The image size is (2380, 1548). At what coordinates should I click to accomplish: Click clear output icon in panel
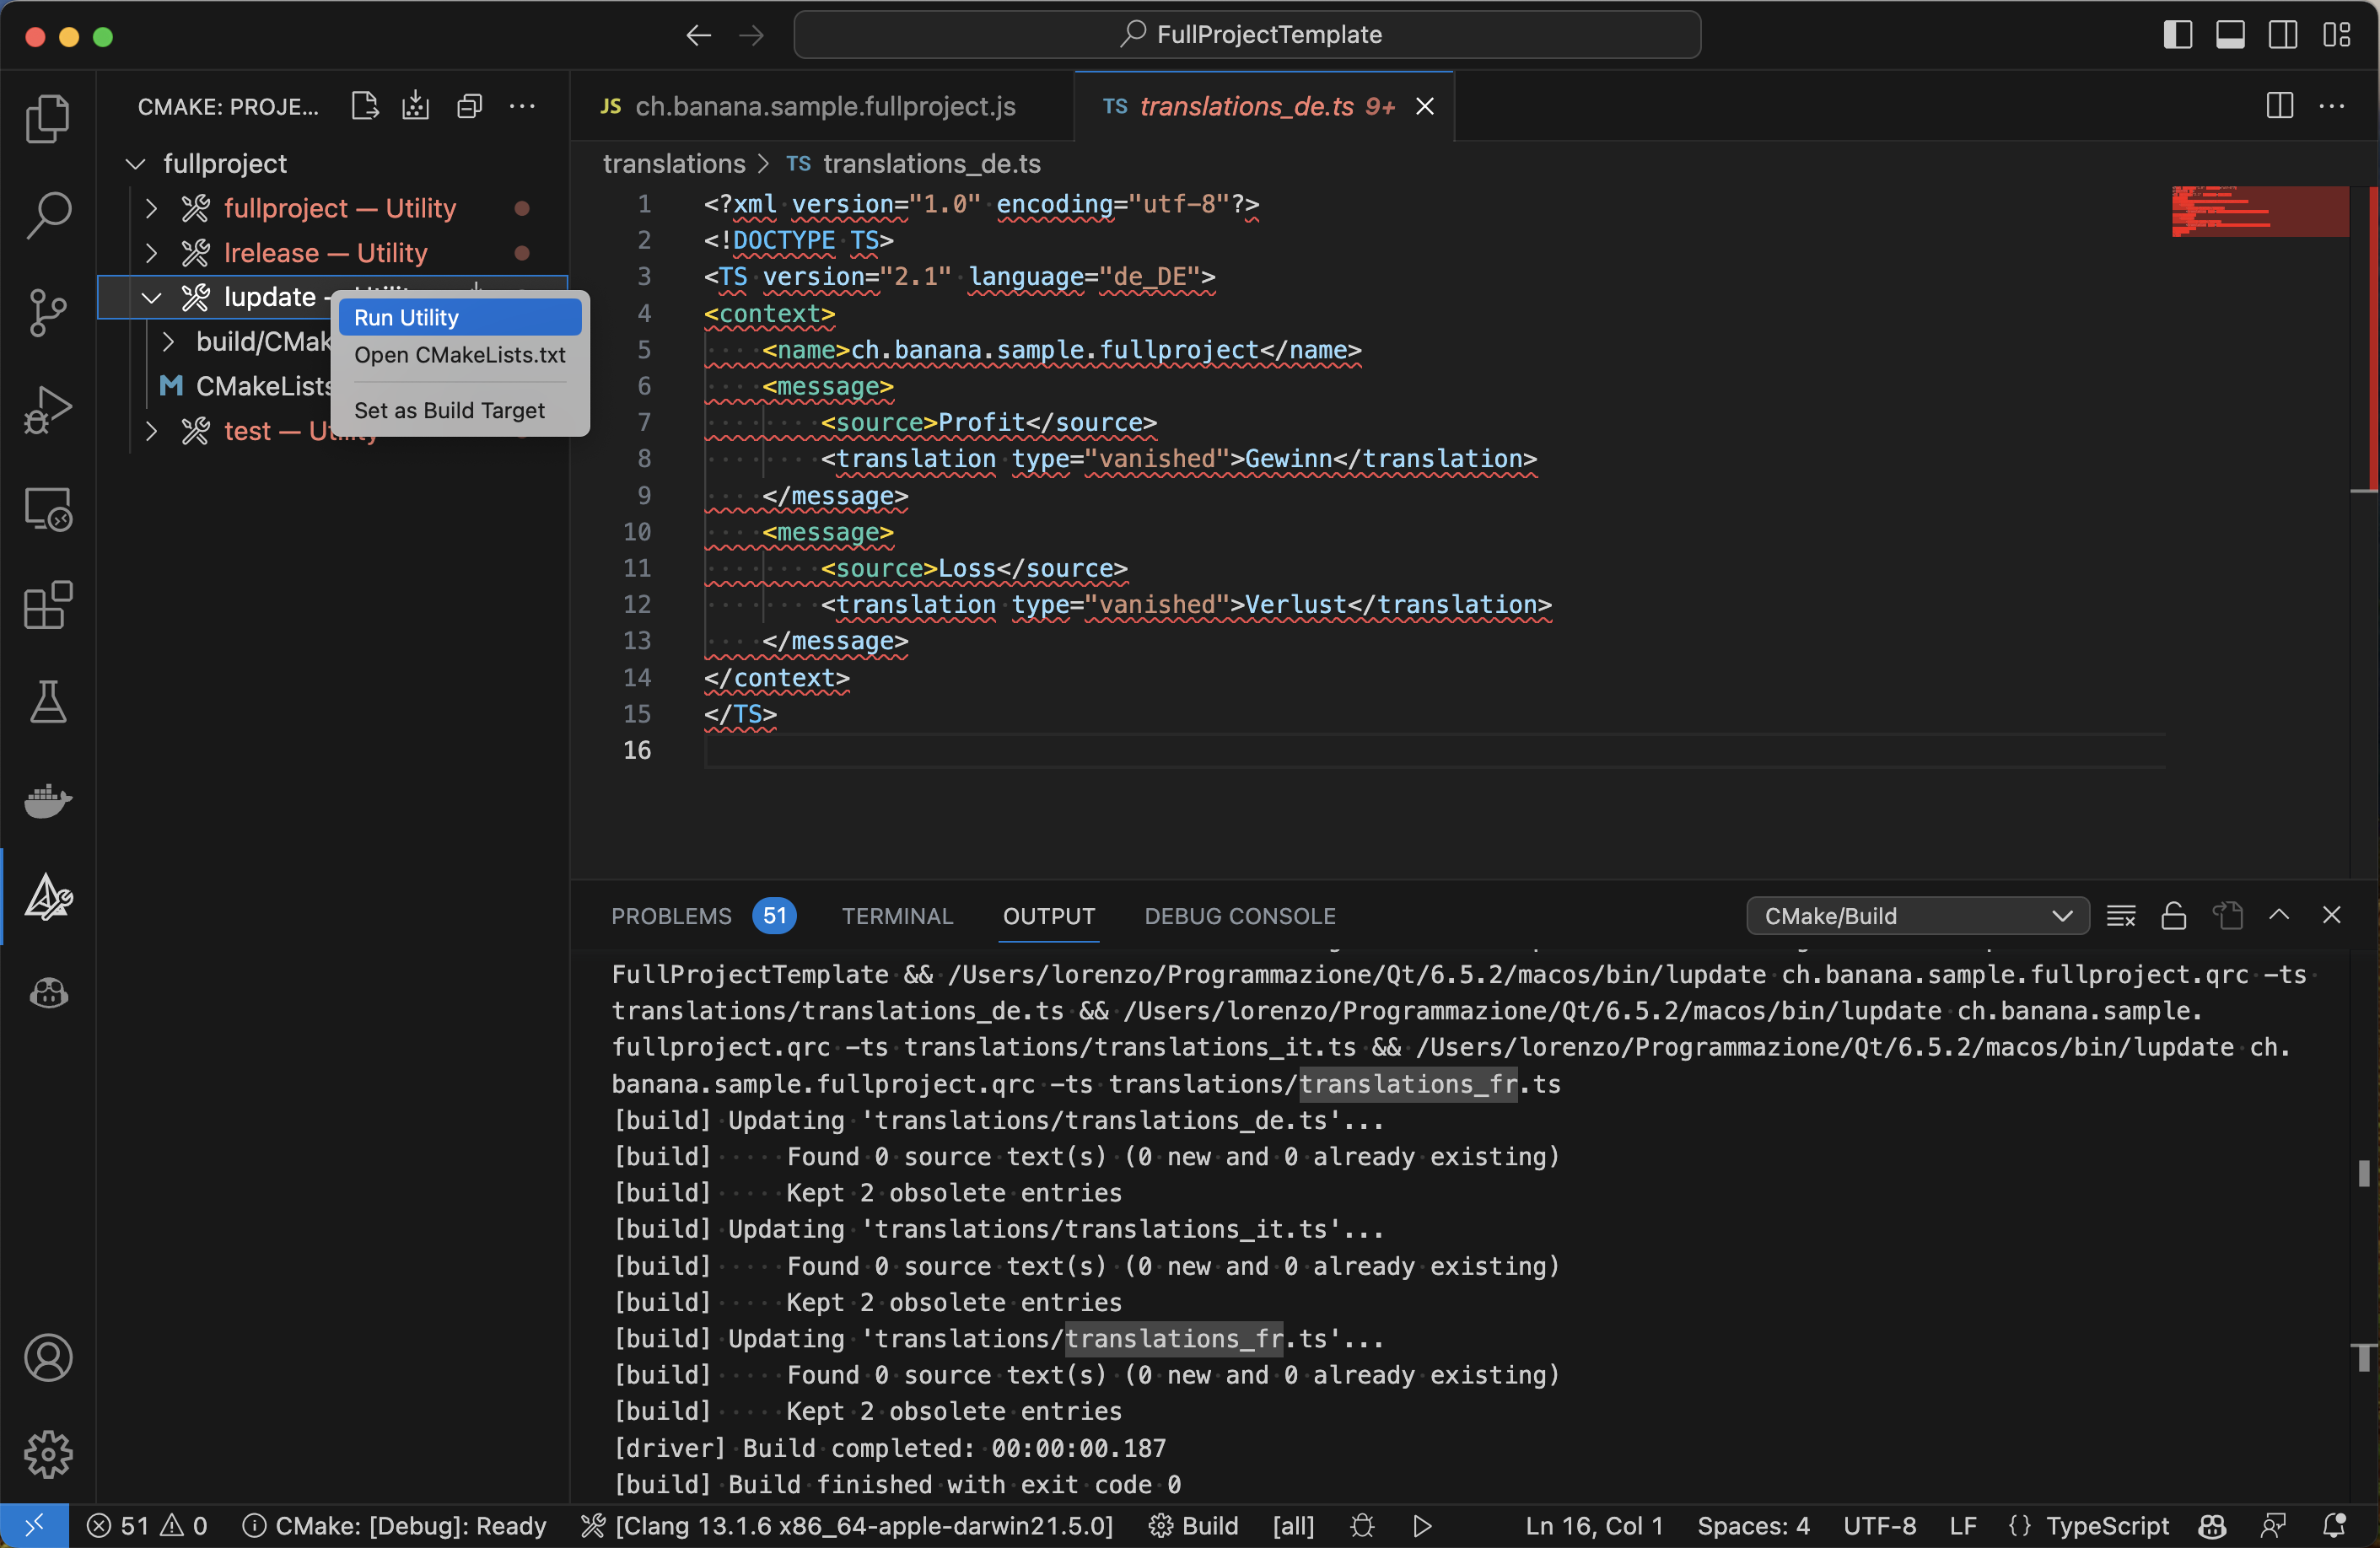[x=2120, y=916]
